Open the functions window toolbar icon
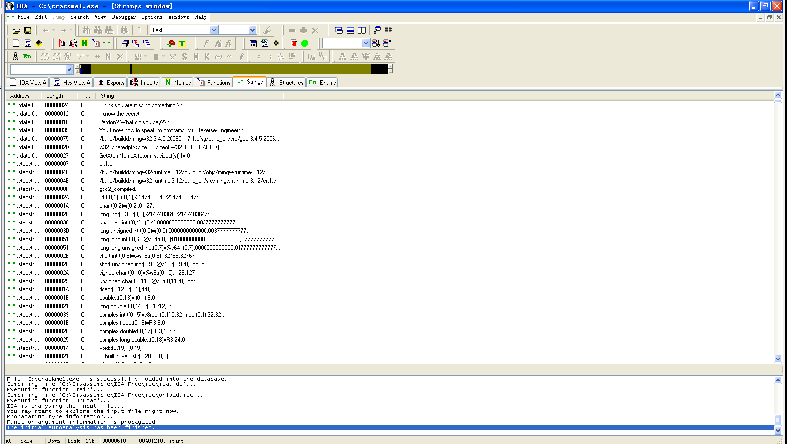 (96, 43)
